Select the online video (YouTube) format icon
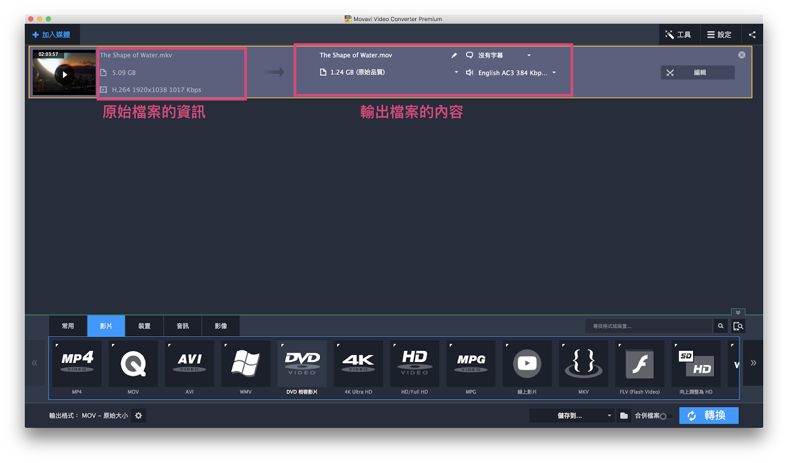The width and height of the screenshot is (788, 463). coord(527,364)
